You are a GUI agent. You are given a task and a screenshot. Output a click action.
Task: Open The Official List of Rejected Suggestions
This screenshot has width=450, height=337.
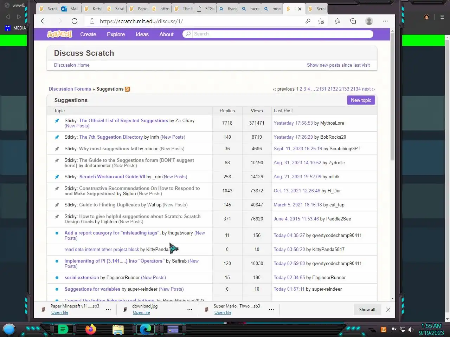(x=123, y=120)
